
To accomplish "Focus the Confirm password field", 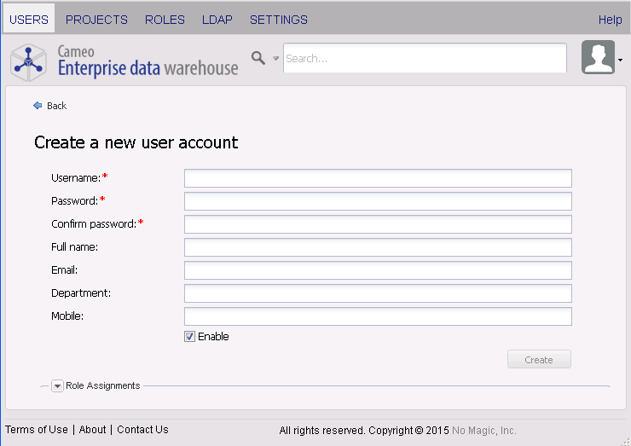I will [378, 224].
